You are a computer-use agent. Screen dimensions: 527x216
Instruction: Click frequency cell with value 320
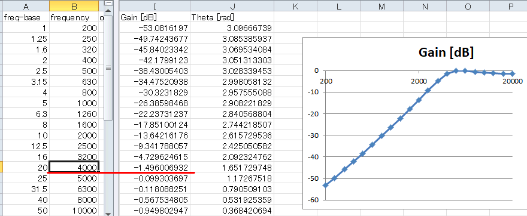[x=74, y=50]
